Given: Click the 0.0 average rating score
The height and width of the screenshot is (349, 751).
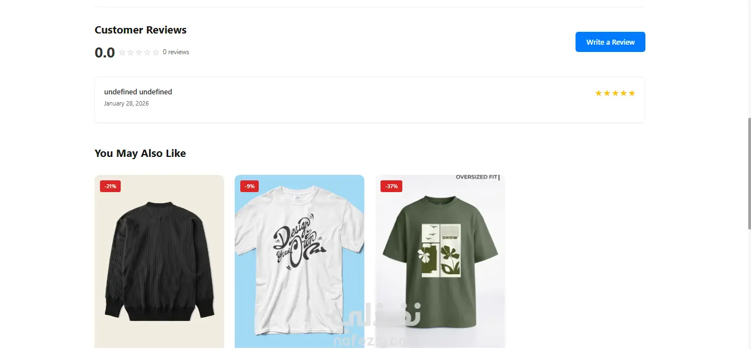Looking at the screenshot, I should pyautogui.click(x=104, y=52).
